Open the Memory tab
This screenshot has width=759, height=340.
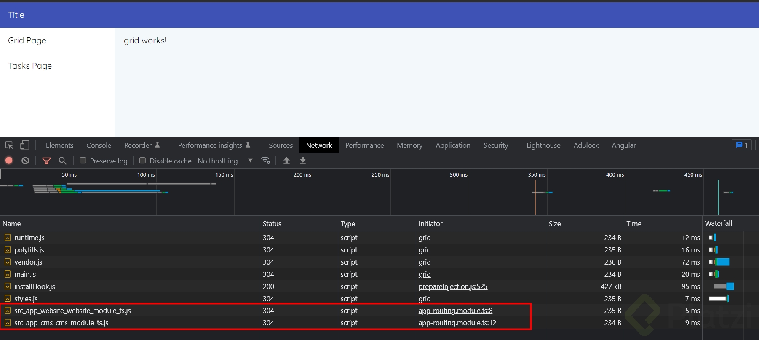coord(409,145)
